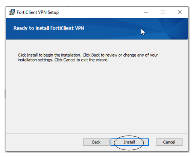
Task: Click the "FortiClient VPN Setup" title text
Action: 38,12
